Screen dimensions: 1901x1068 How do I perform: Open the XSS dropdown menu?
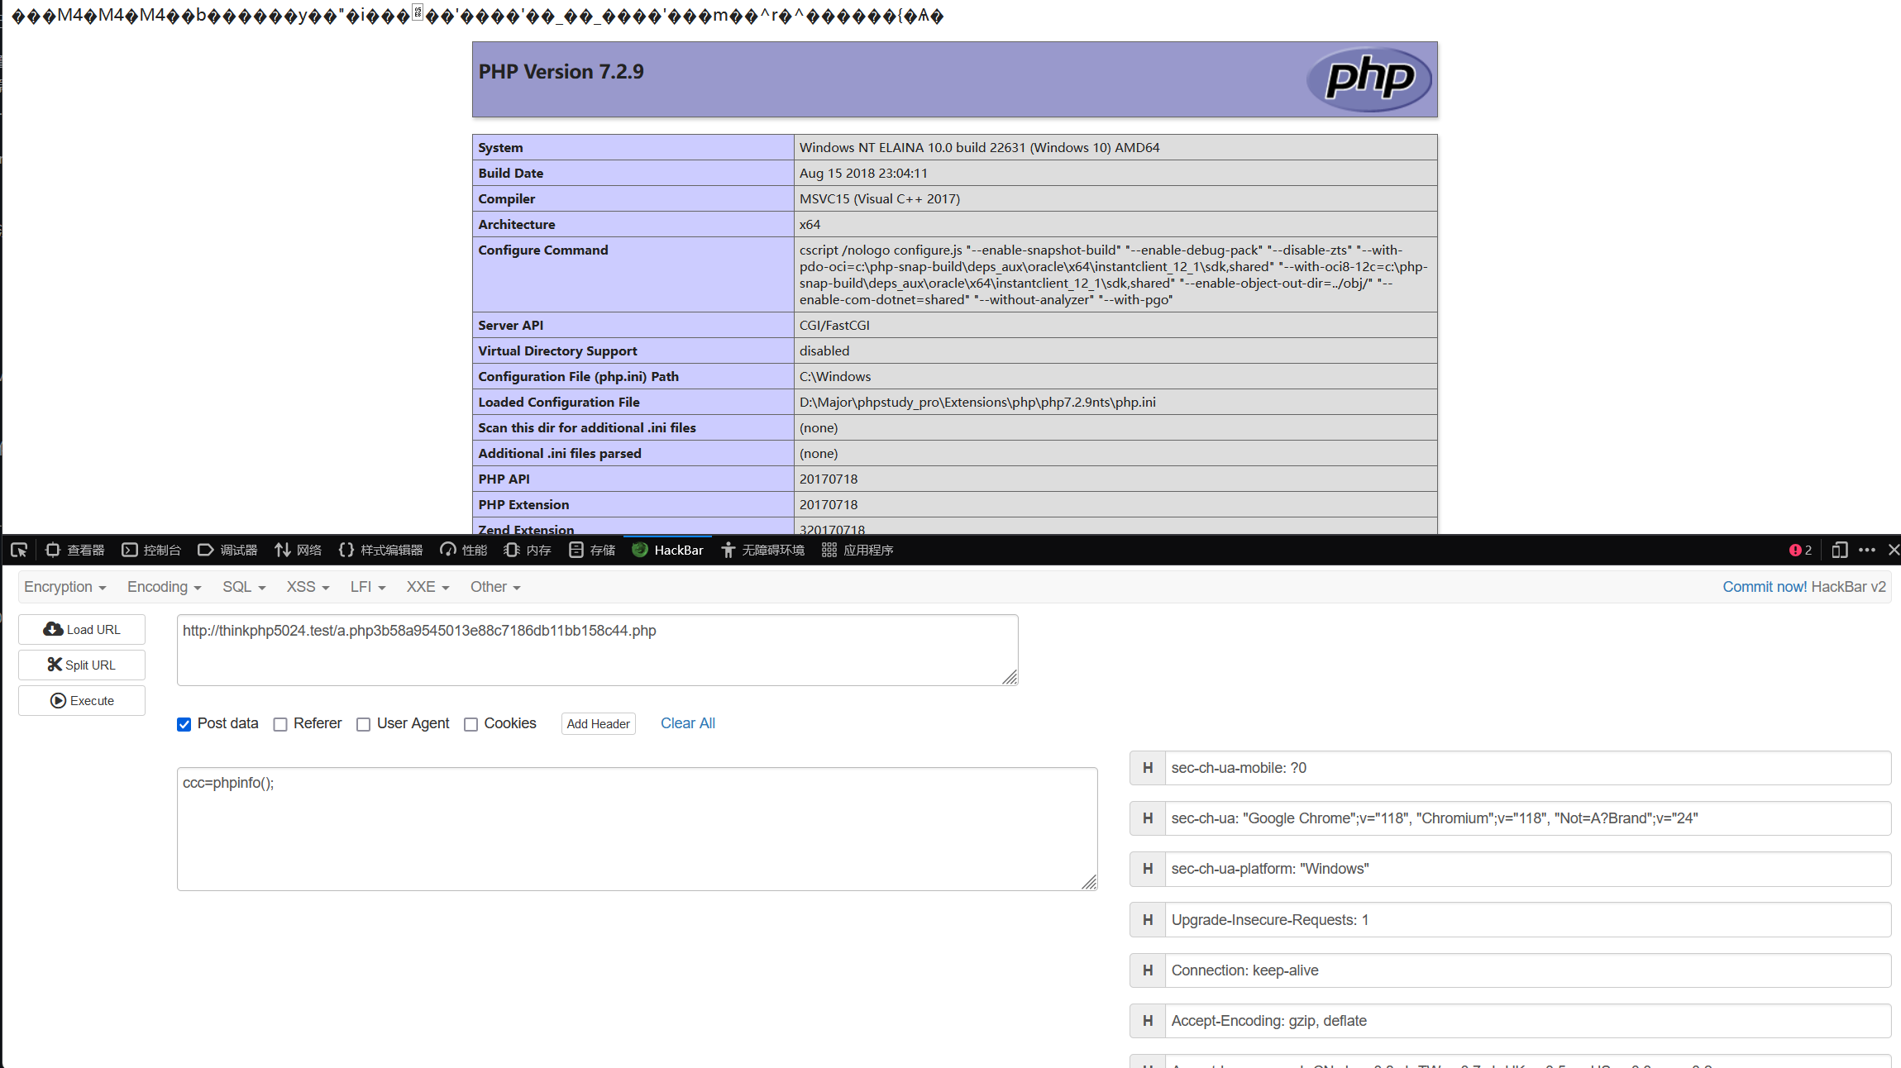308,587
